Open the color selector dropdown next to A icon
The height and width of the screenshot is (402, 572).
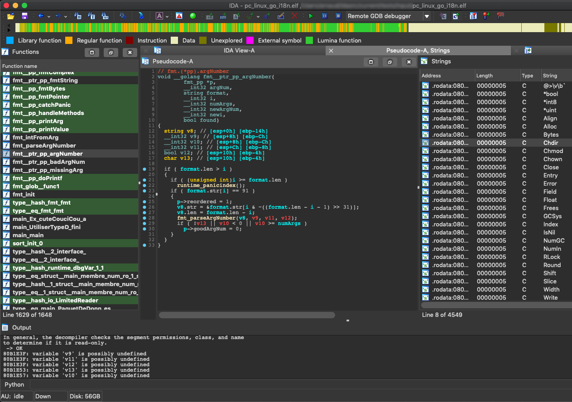click(x=166, y=15)
